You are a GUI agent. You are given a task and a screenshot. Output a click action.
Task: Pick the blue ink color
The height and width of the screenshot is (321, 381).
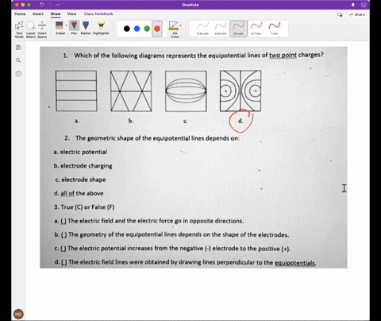tap(137, 29)
